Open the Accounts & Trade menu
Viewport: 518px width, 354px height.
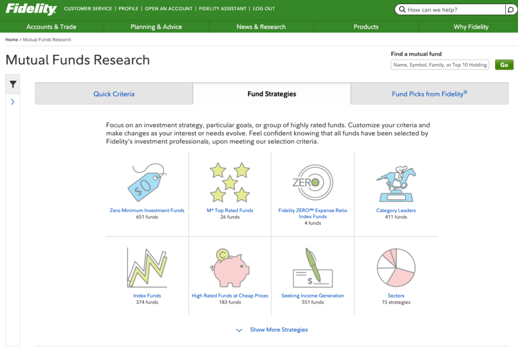(51, 27)
